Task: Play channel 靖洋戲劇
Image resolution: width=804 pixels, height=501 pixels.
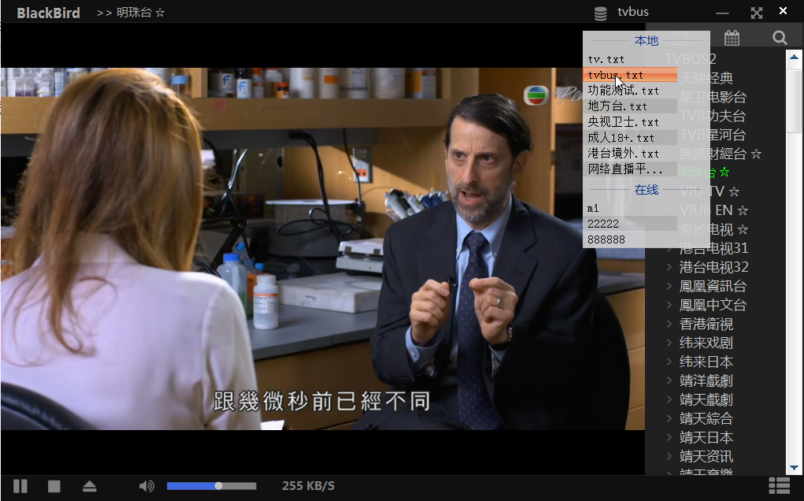Action: click(x=706, y=381)
